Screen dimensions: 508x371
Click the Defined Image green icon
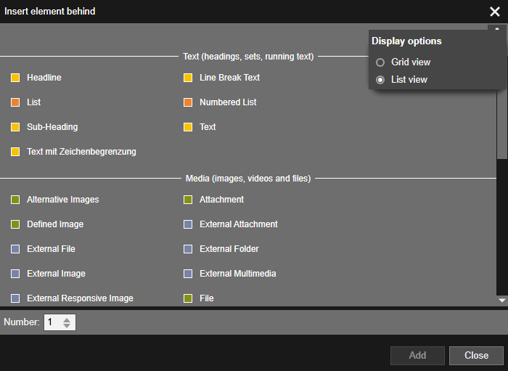pyautogui.click(x=15, y=224)
